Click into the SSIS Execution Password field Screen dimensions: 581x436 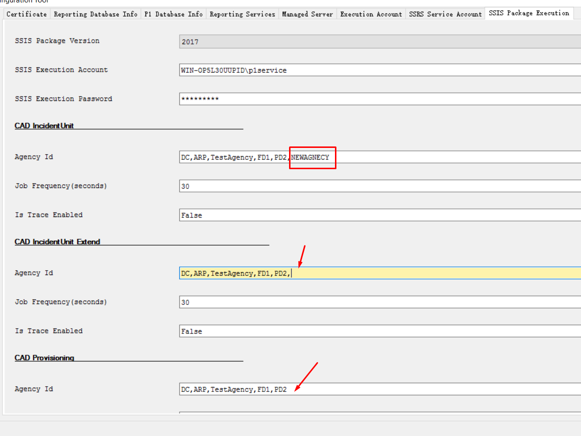380,99
